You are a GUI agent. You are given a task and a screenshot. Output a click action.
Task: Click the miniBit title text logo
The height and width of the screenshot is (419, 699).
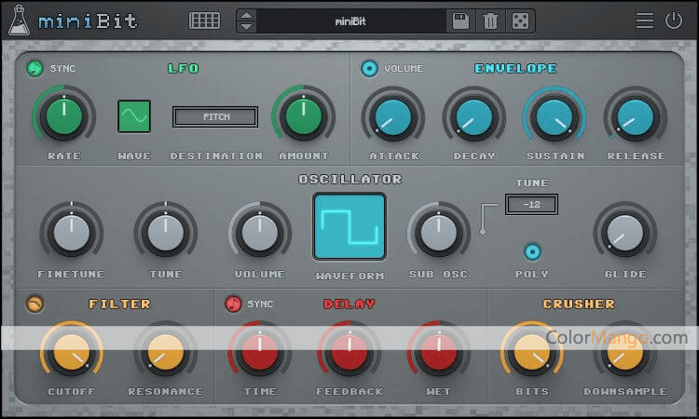point(88,21)
